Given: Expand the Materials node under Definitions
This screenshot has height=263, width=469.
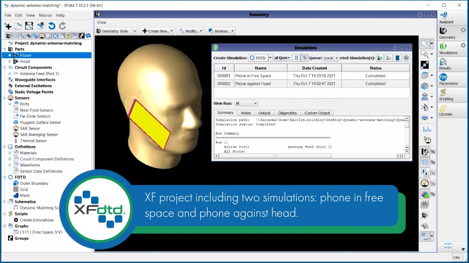Looking at the screenshot, I should [10, 153].
